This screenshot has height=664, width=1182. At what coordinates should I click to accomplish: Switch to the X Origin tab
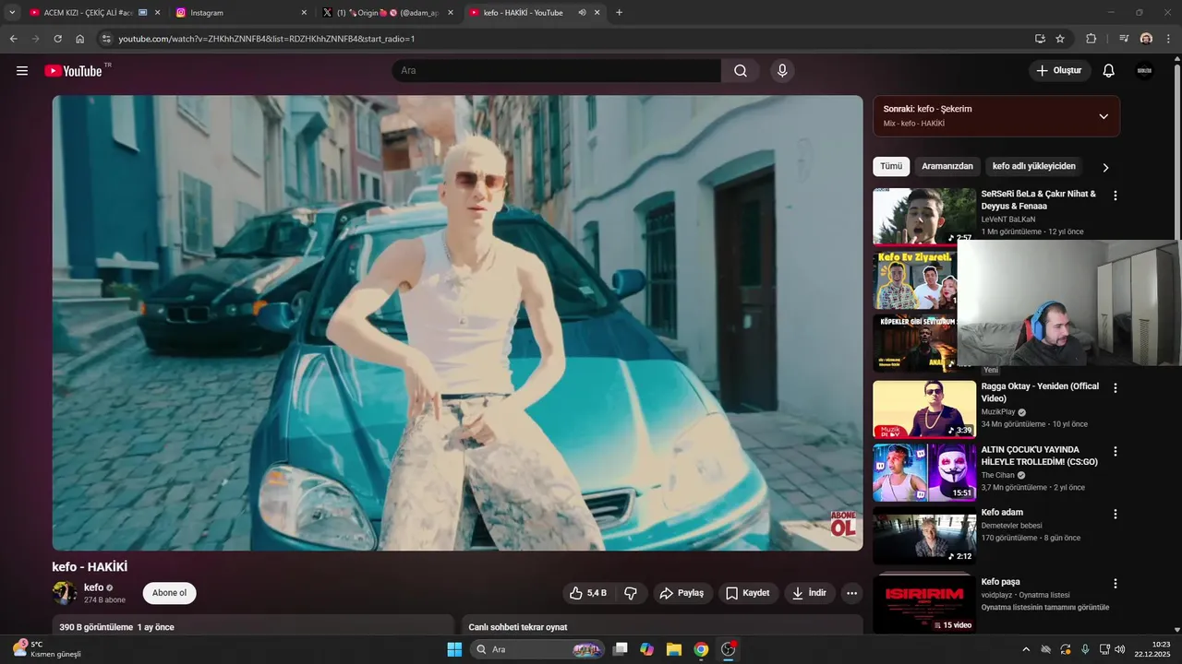click(388, 13)
